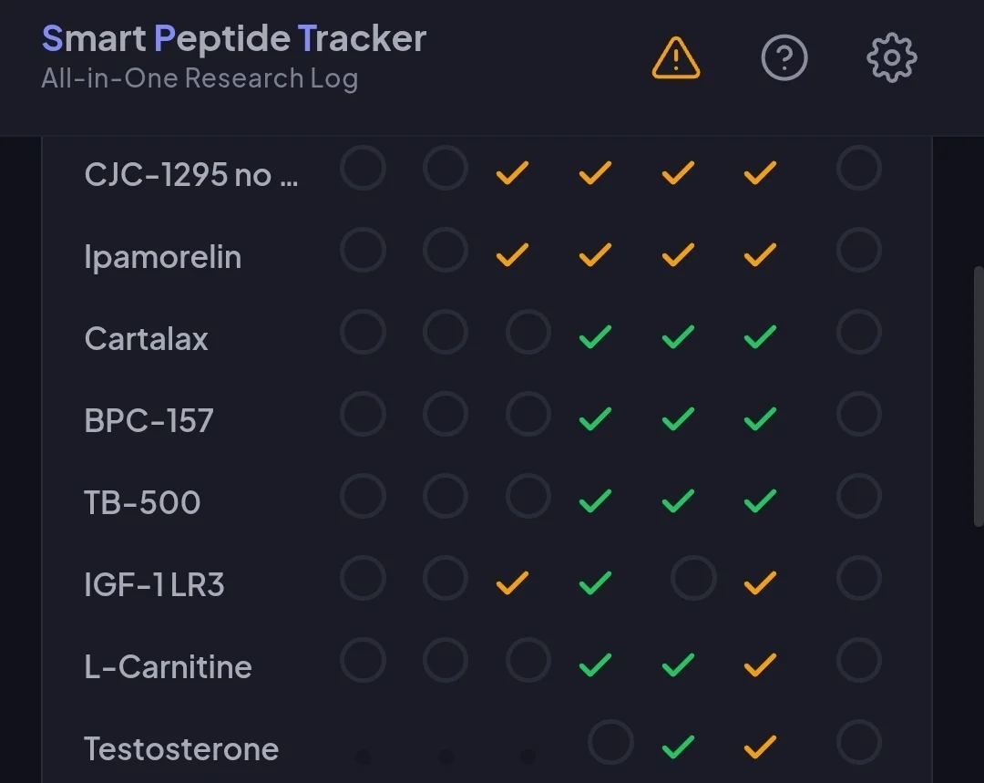Check the last empty circle in Cartalax row

coord(858,334)
